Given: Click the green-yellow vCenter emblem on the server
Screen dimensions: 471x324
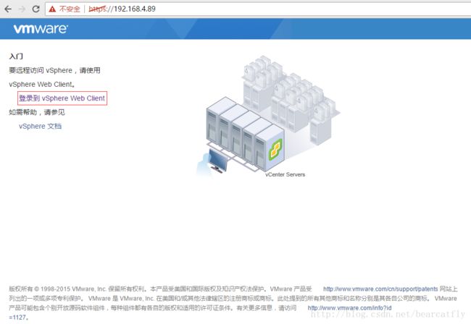Looking at the screenshot, I should pos(275,149).
